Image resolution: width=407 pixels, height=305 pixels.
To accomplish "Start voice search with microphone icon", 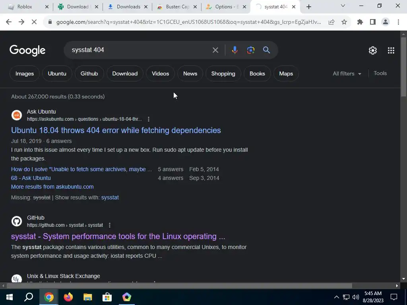I will point(235,50).
